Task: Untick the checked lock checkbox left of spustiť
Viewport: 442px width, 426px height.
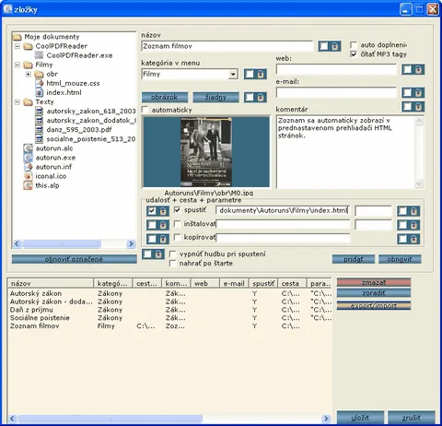Action: (x=152, y=211)
